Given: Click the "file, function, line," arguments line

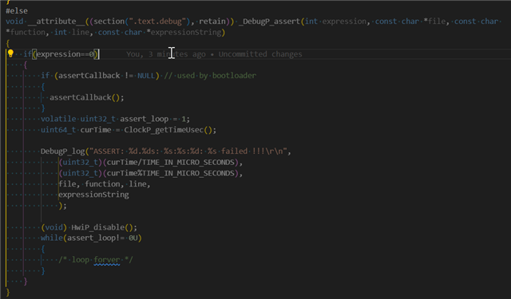Looking at the screenshot, I should [x=105, y=184].
